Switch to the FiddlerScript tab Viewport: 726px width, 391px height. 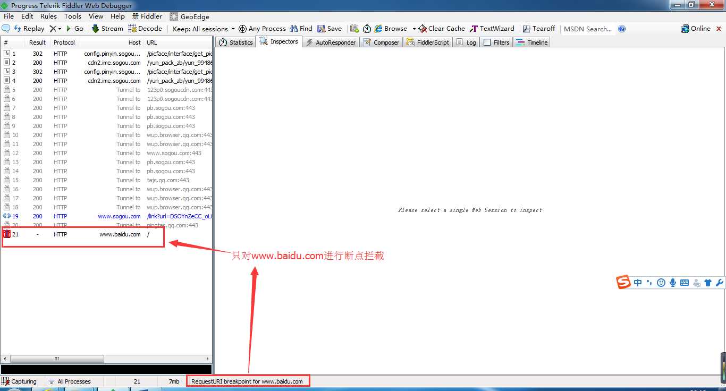(x=428, y=42)
